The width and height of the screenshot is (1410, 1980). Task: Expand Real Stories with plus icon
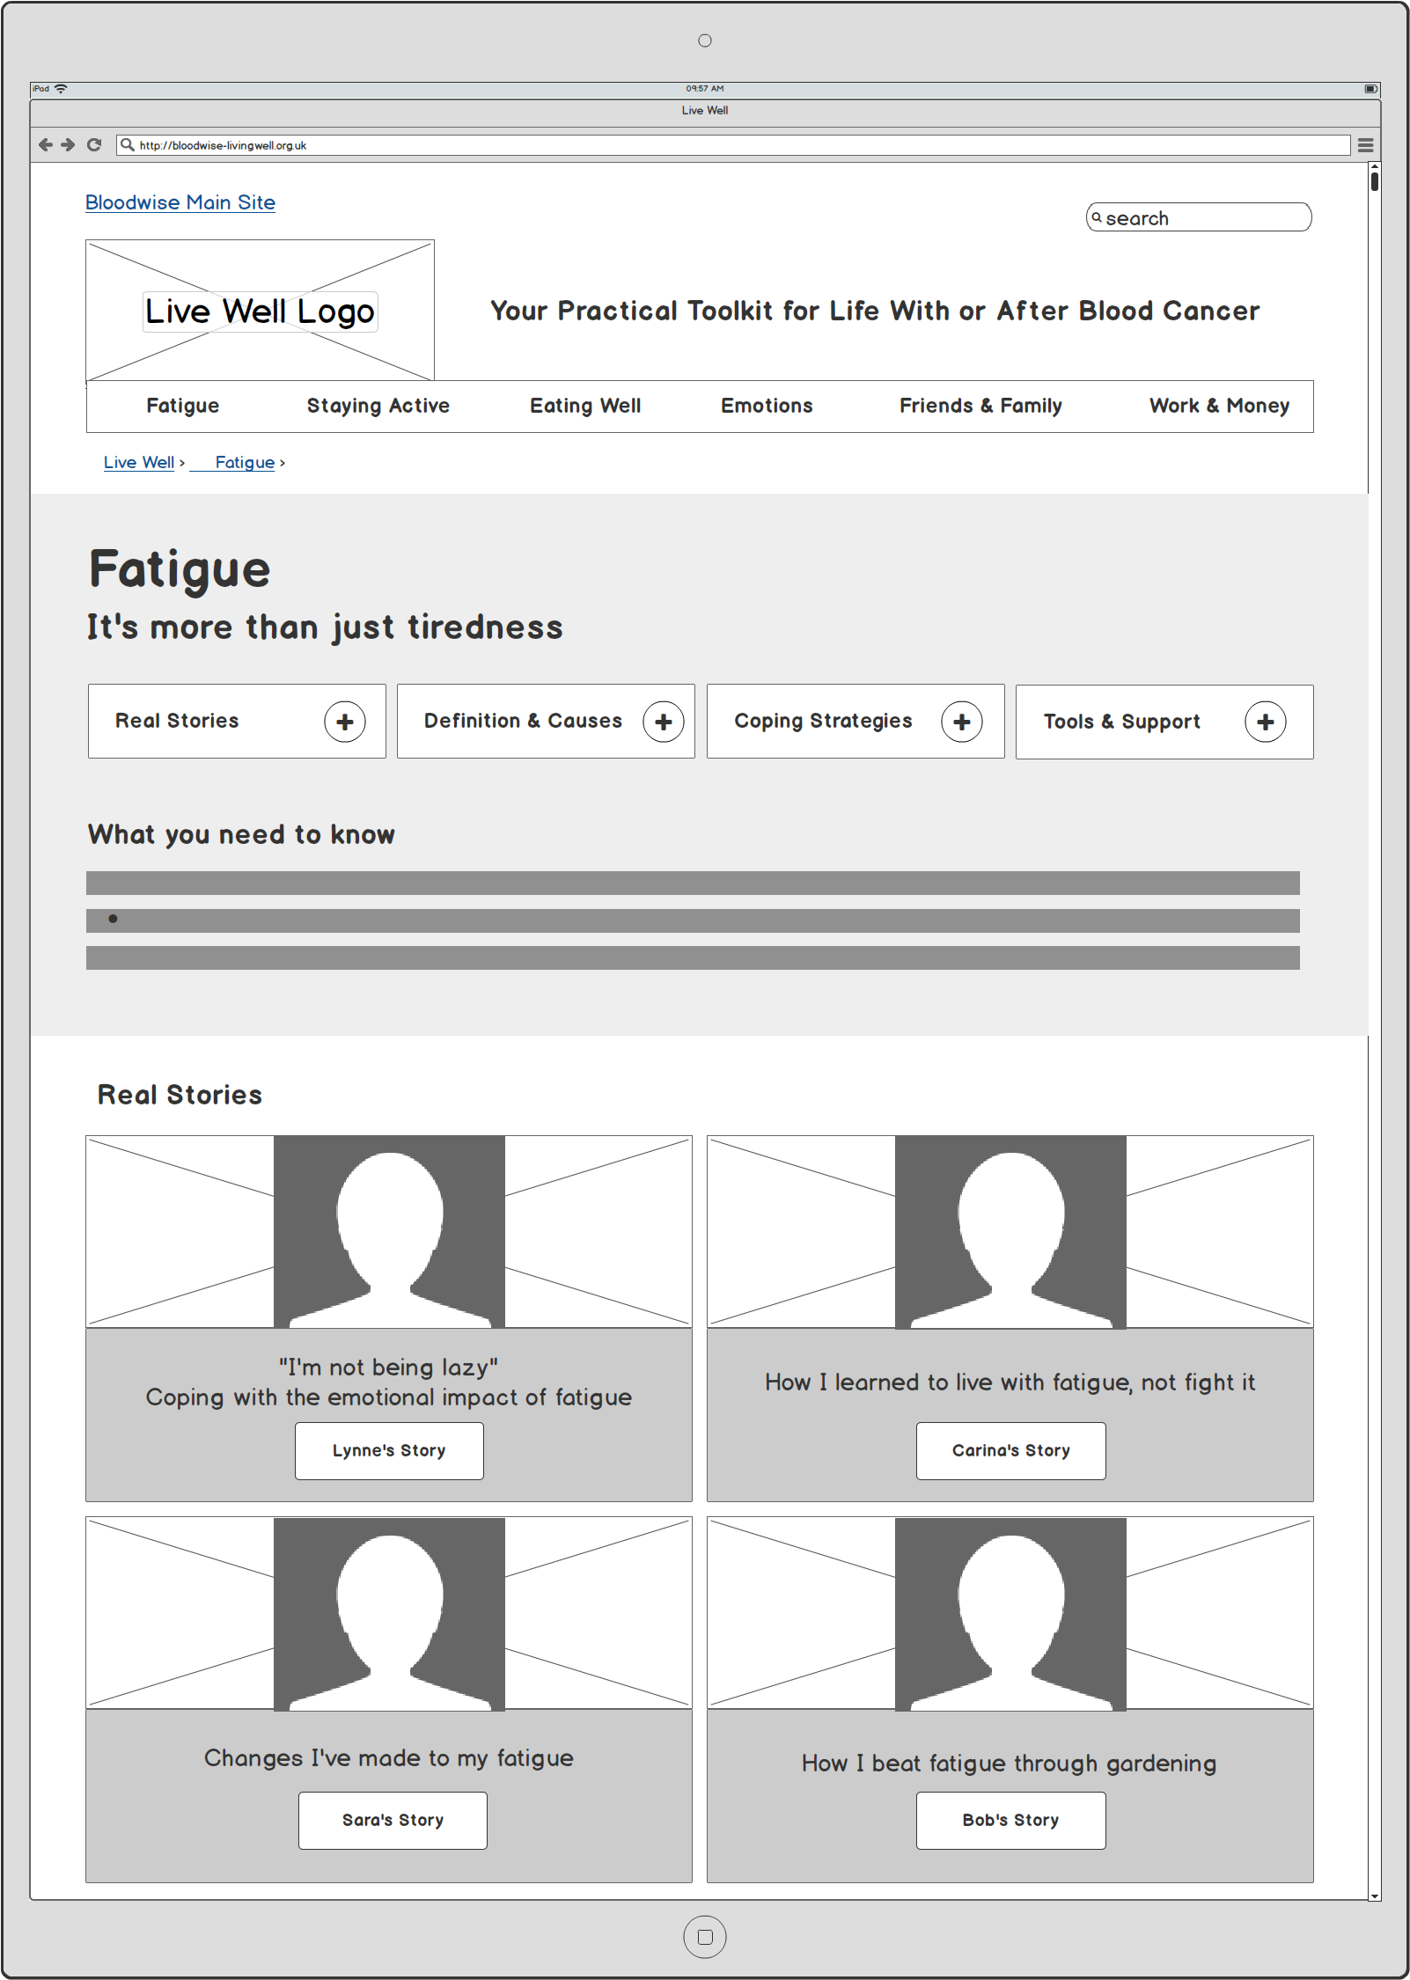[345, 722]
